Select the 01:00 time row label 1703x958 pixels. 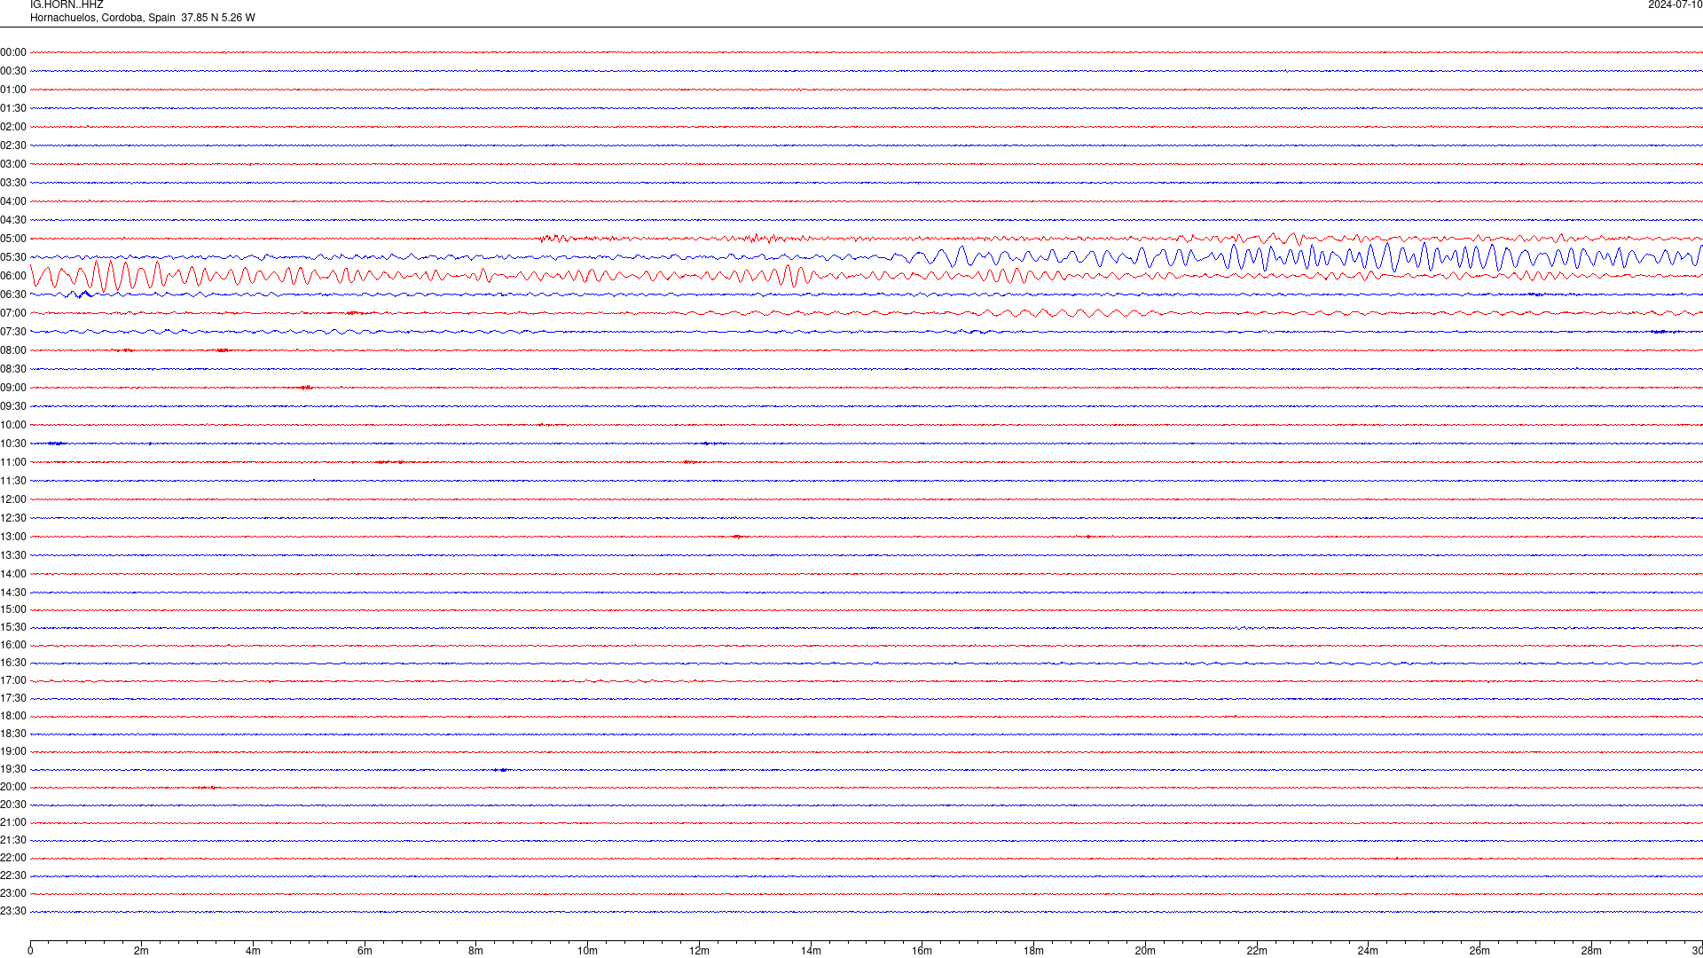tap(13, 90)
